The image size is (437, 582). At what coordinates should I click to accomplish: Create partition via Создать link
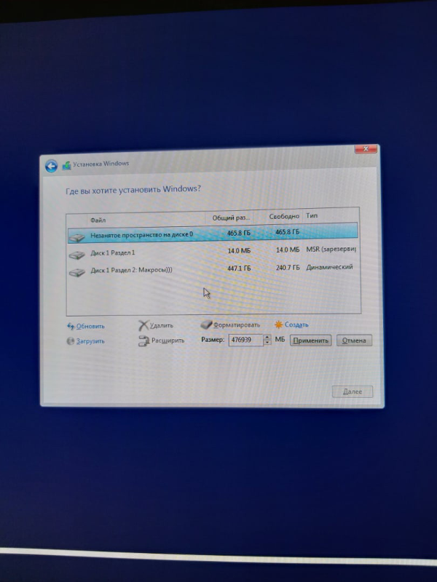pos(296,324)
